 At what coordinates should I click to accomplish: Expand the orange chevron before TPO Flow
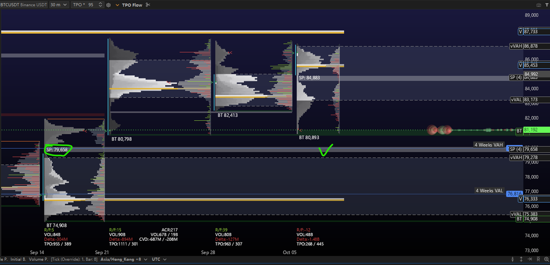point(117,5)
